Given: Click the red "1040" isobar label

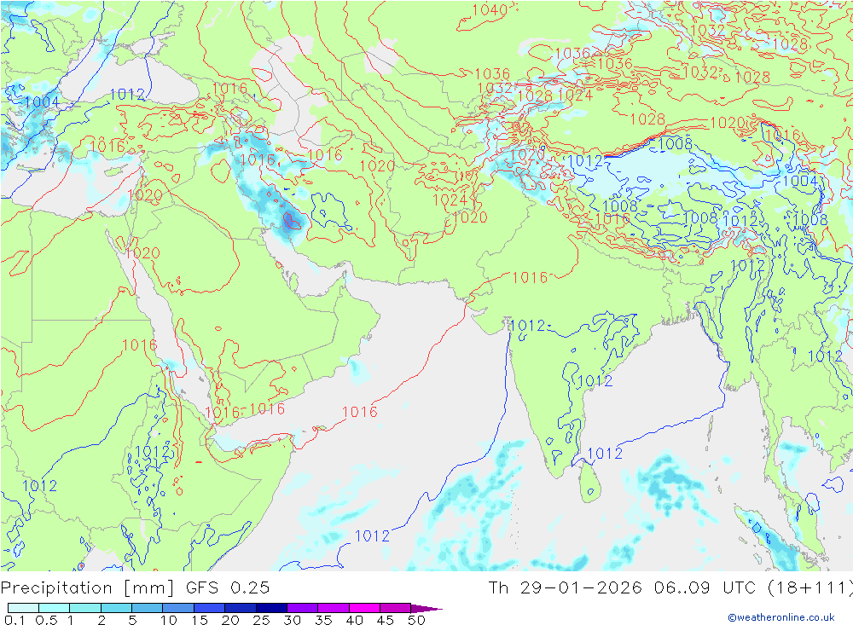Looking at the screenshot, I should click(x=490, y=9).
